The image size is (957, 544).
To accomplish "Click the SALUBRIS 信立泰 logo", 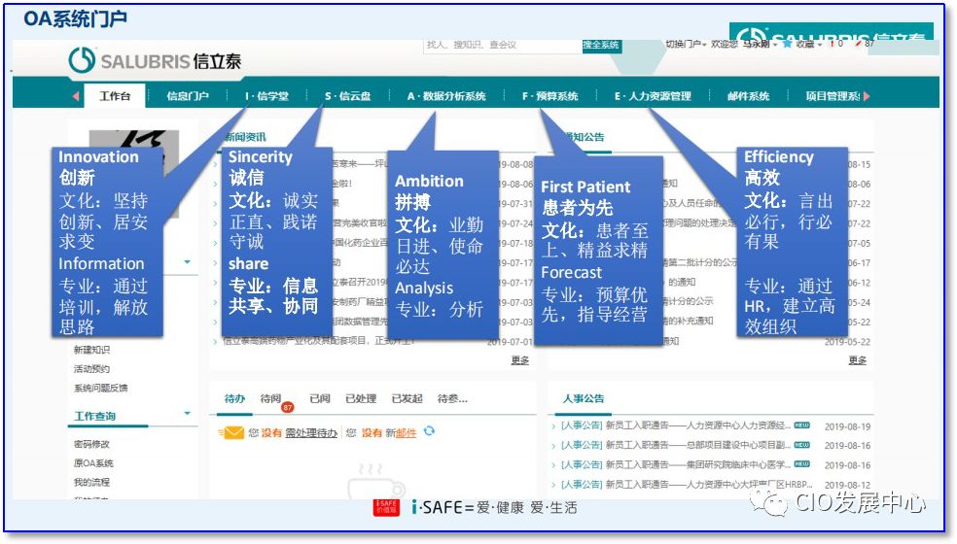I will point(155,60).
